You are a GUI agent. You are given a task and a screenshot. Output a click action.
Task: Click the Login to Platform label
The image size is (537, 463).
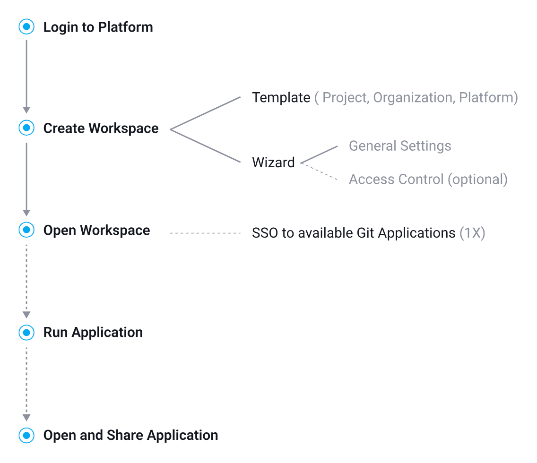click(x=98, y=27)
